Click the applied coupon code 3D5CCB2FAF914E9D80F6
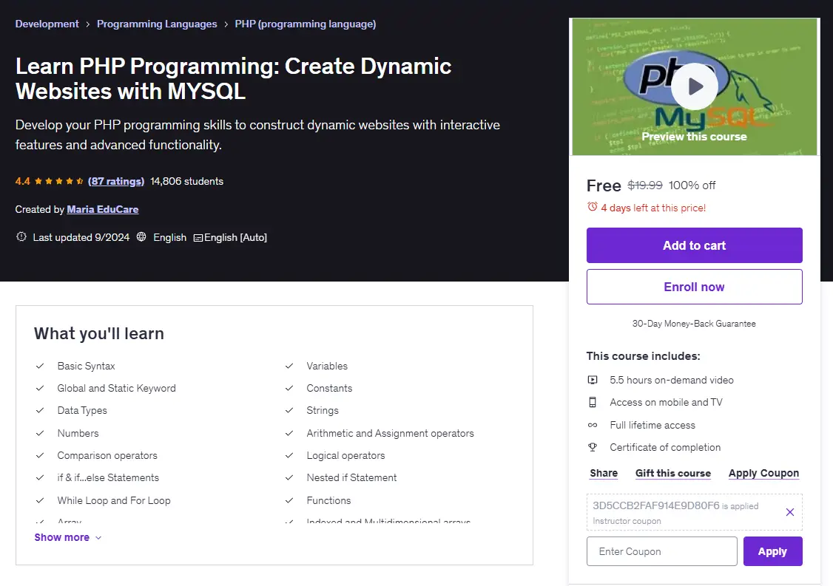 pyautogui.click(x=656, y=505)
